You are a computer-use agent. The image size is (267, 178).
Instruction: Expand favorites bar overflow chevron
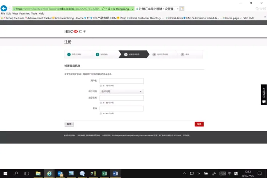pos(265,17)
